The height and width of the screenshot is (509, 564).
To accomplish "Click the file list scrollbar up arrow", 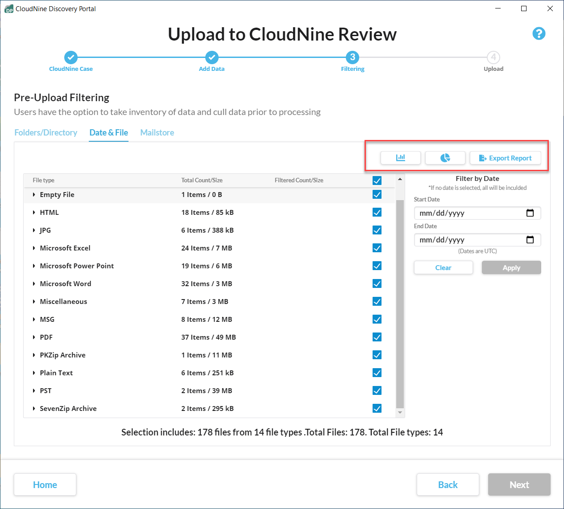I will (x=400, y=179).
